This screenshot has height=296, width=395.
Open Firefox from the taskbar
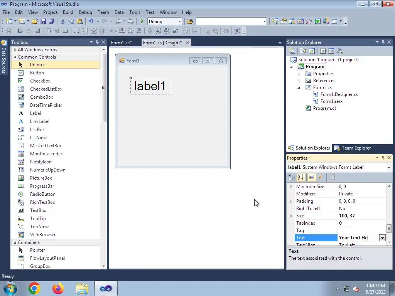coord(58,288)
